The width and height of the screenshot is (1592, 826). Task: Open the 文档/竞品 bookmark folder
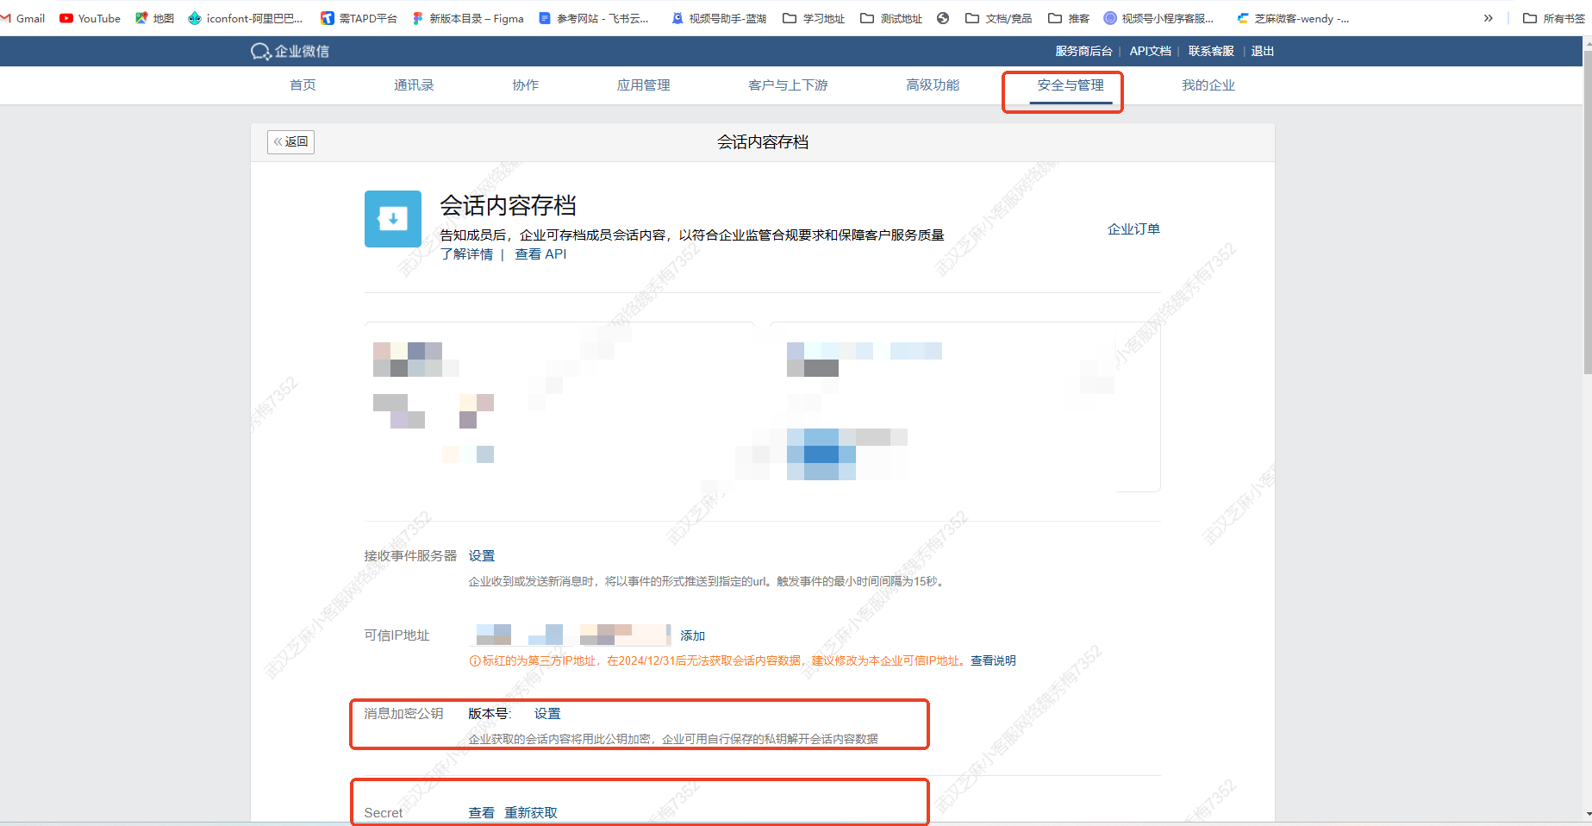998,18
